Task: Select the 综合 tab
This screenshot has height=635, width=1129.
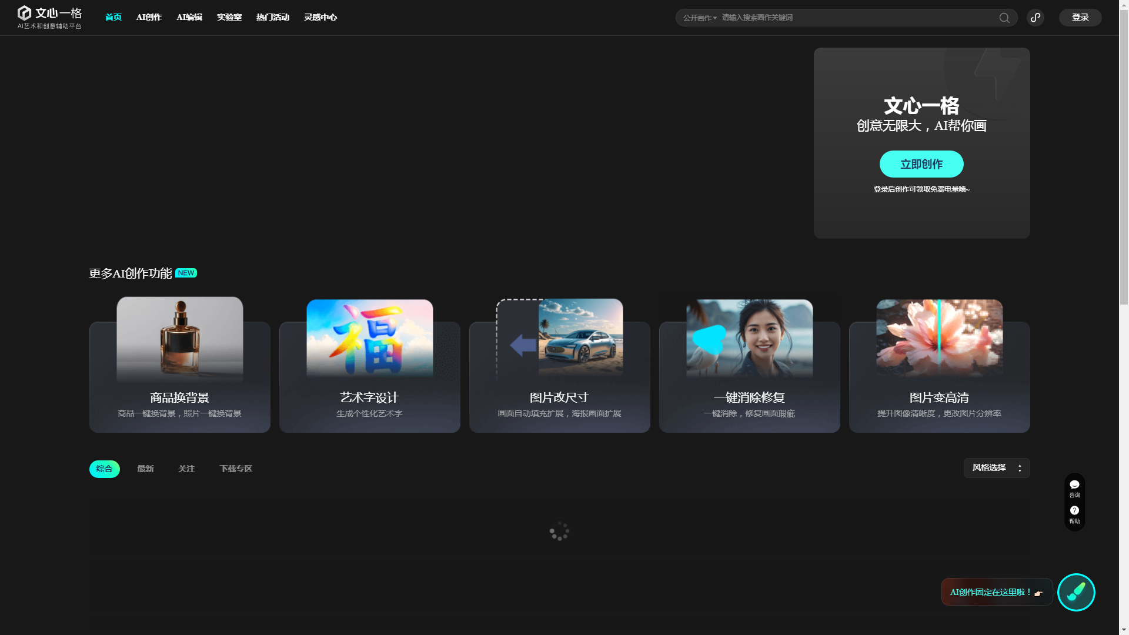Action: (x=105, y=469)
